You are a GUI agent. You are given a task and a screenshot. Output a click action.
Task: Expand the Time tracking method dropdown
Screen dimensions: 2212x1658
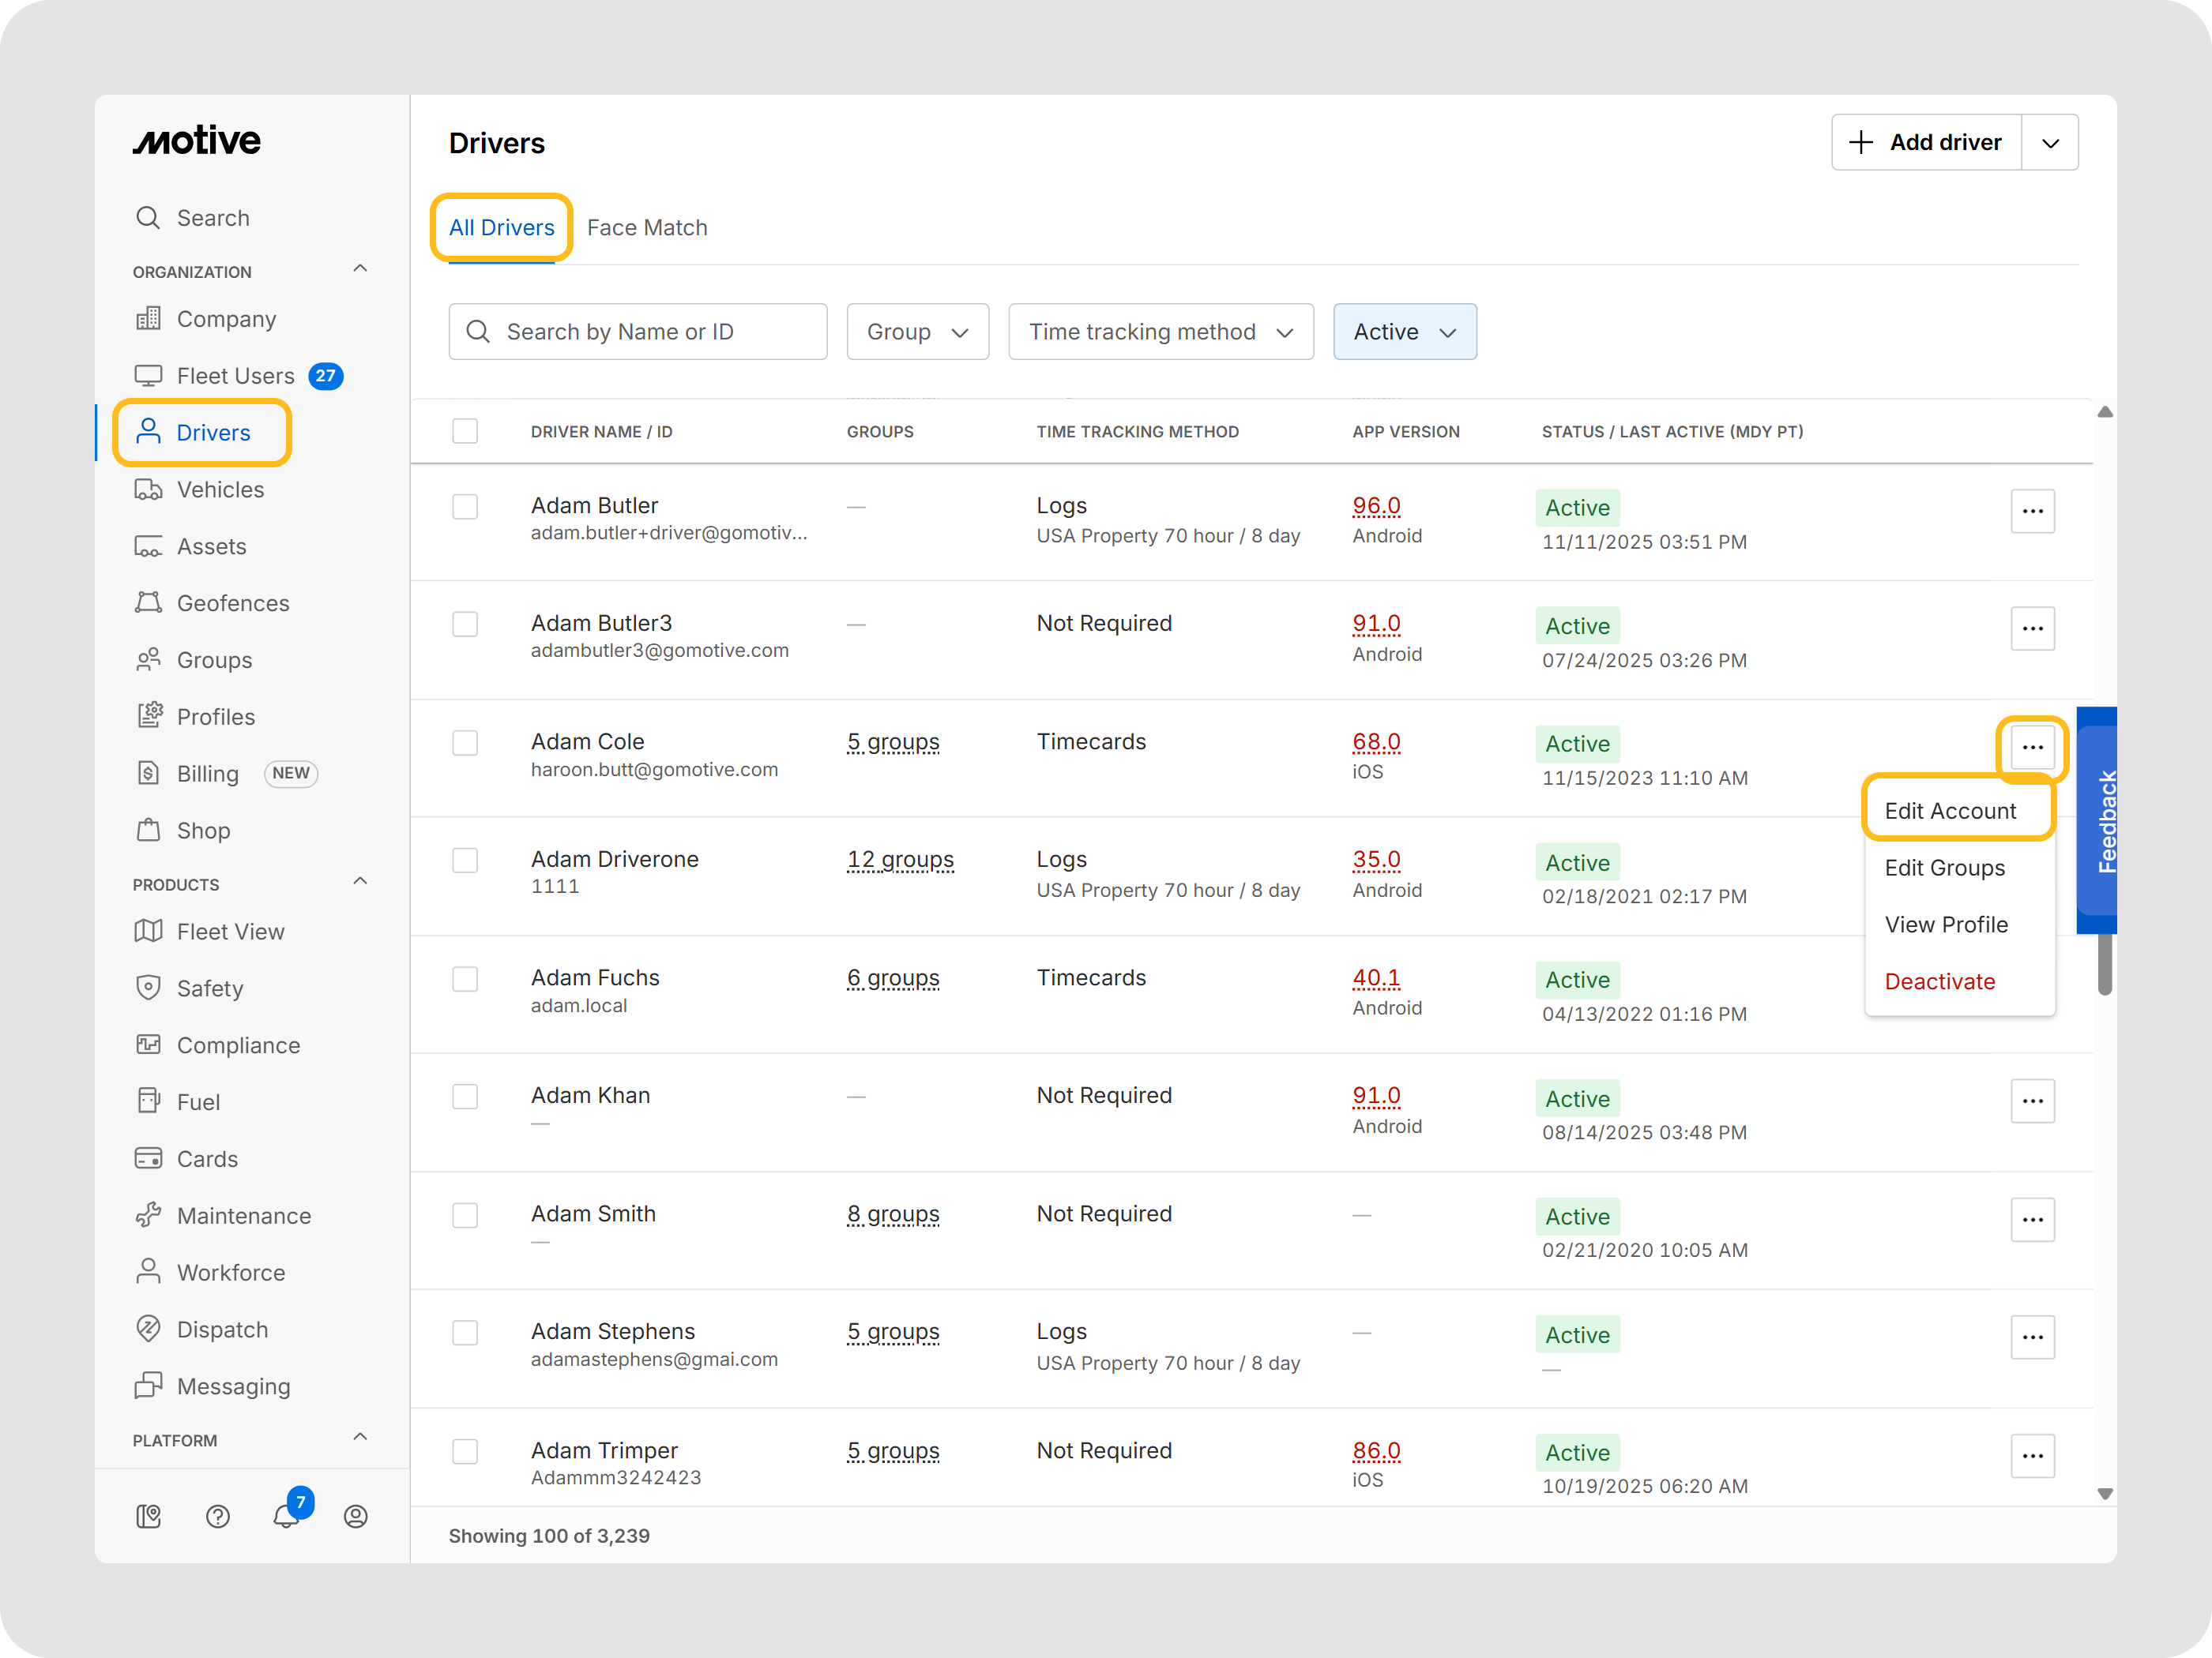1160,332
